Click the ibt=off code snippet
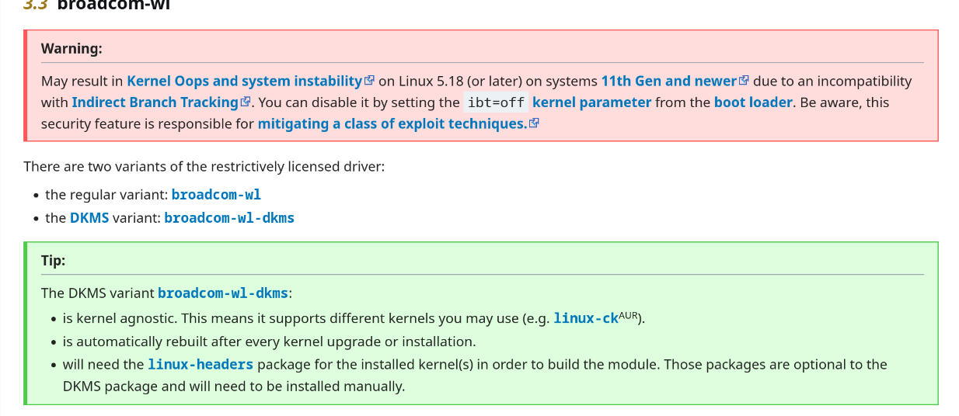This screenshot has width=959, height=416. point(496,102)
